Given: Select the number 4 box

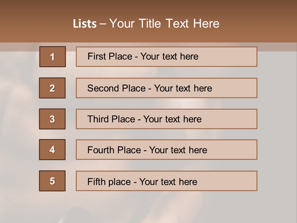Looking at the screenshot, I should (52, 150).
